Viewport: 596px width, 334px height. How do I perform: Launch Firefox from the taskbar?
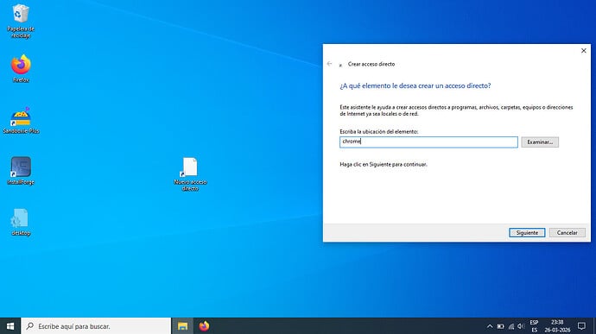point(204,326)
